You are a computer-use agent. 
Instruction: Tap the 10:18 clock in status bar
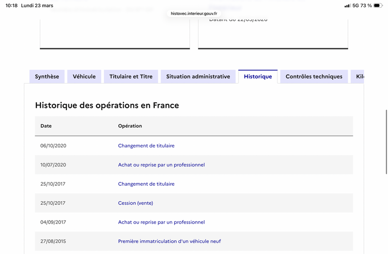(11, 5)
